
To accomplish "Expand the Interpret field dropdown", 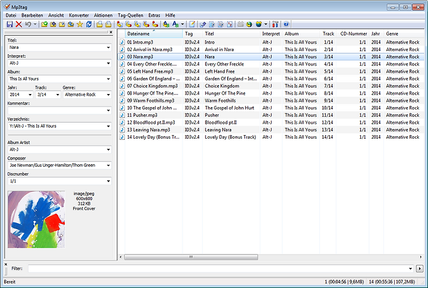I will [x=108, y=63].
